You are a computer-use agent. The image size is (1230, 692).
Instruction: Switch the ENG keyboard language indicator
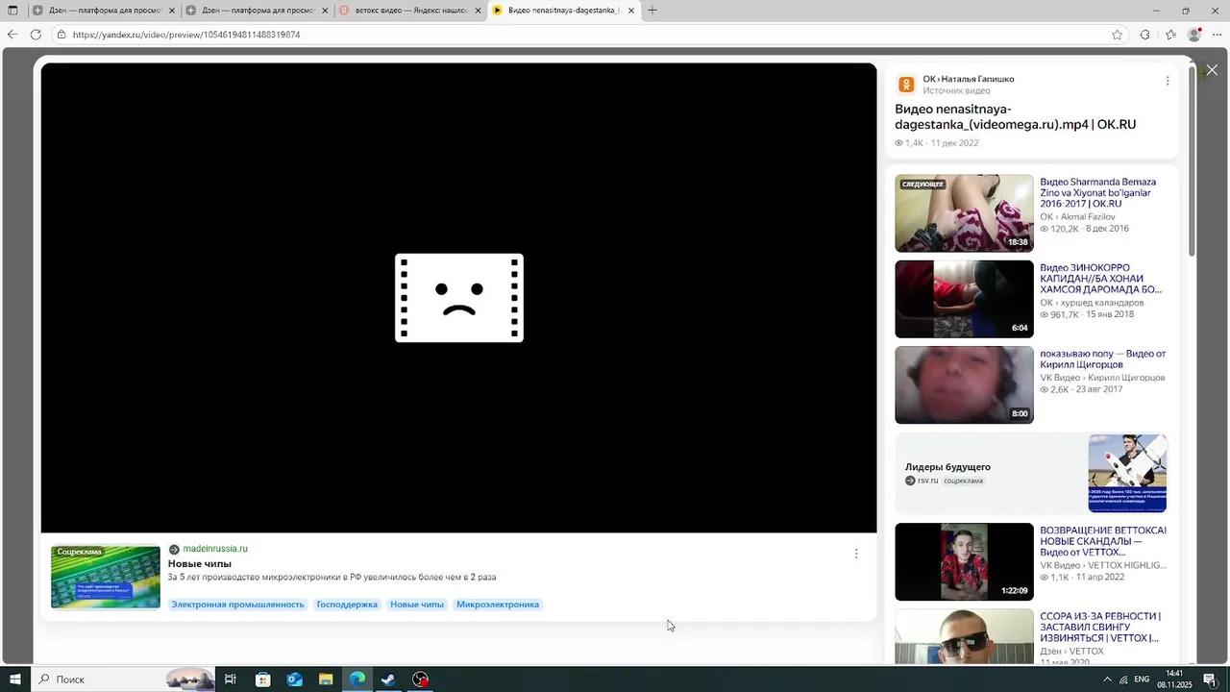(1142, 680)
